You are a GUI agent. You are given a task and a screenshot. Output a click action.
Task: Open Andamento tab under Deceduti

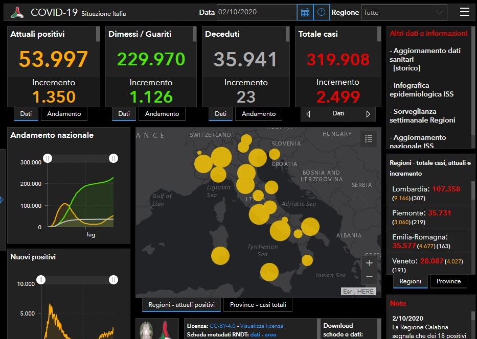pyautogui.click(x=259, y=114)
